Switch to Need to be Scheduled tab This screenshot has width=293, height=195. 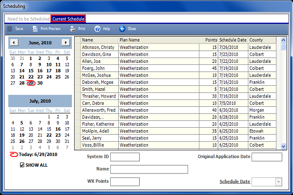[28, 19]
